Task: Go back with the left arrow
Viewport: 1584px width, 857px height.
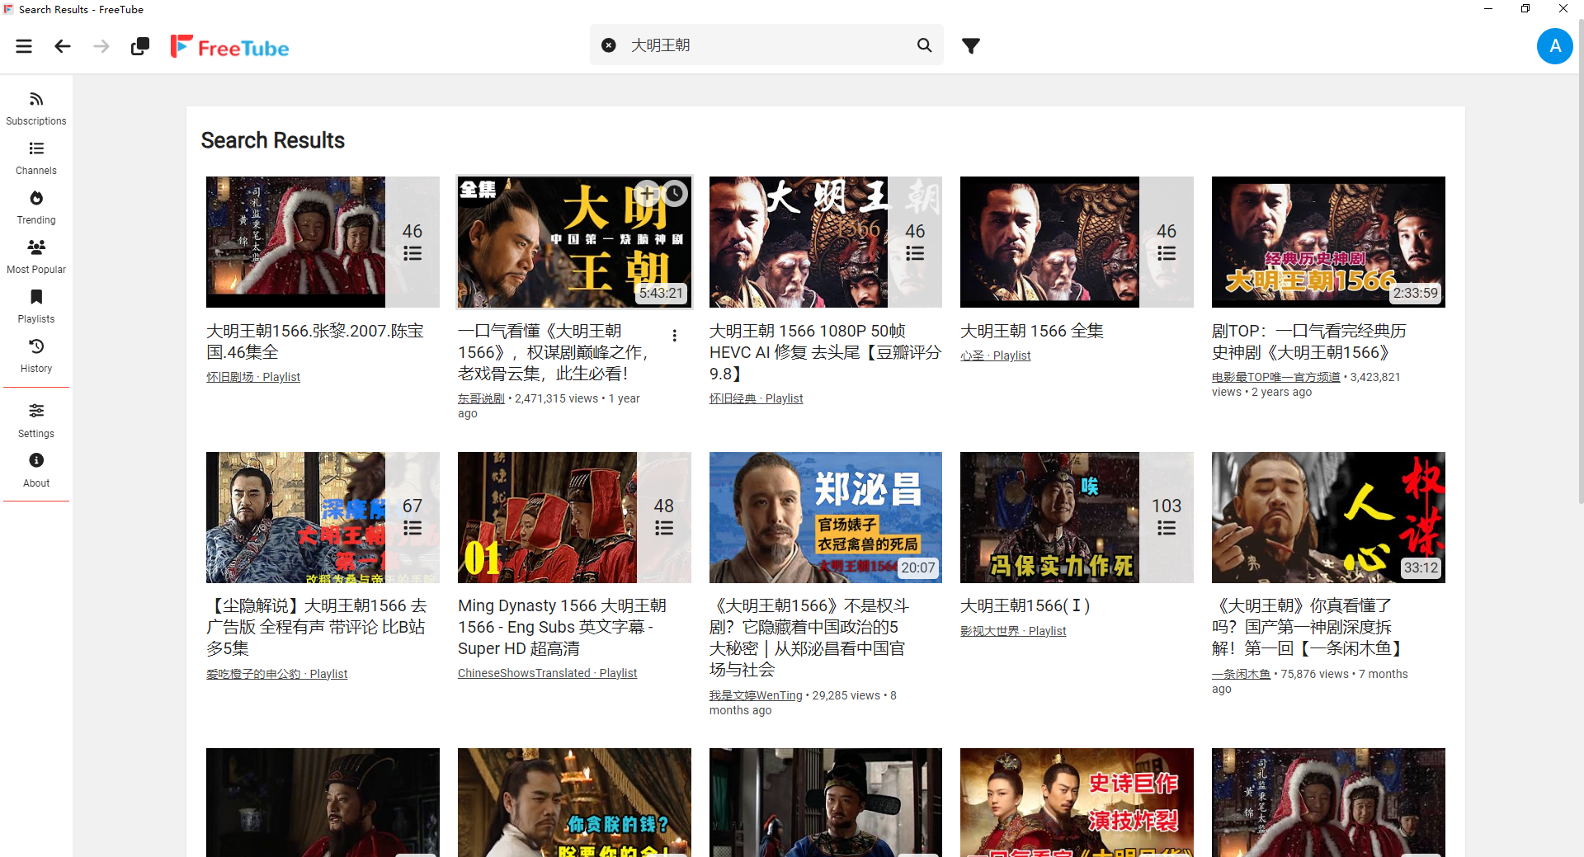Action: coord(63,46)
